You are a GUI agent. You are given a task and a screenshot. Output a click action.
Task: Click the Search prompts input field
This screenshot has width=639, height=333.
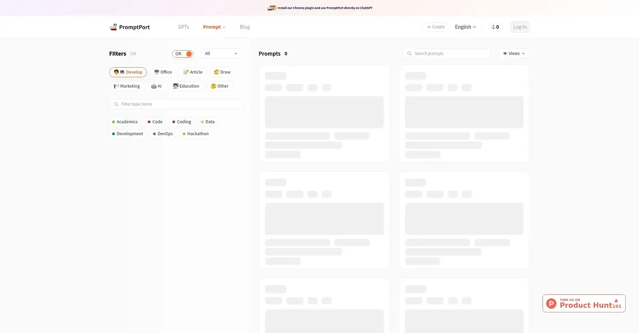(x=446, y=53)
